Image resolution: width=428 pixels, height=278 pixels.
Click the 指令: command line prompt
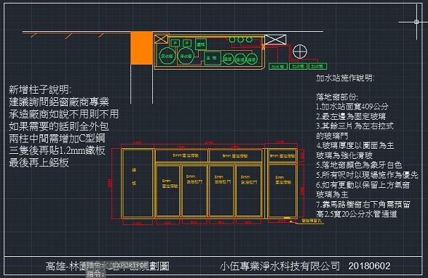coord(95,274)
